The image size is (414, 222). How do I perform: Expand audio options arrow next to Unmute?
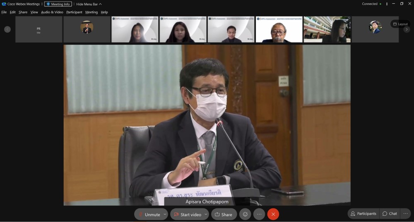165,214
